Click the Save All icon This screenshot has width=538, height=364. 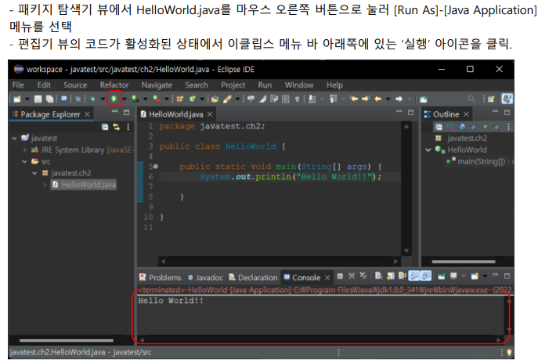(x=50, y=99)
